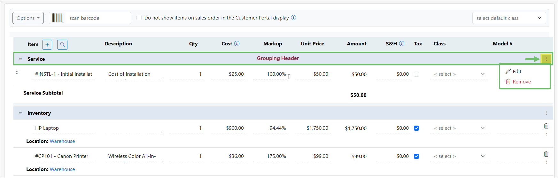
Task: Open the Options dropdown
Action: (28, 18)
